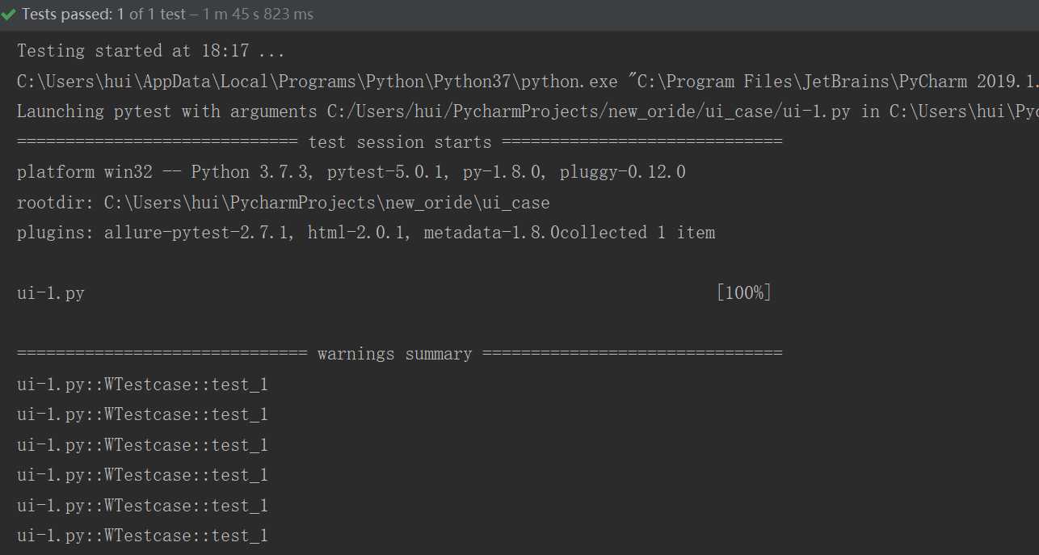Viewport: 1039px width, 555px height.
Task: Click the third ui-1.py::WTestcase::test_1 warning entry
Action: click(x=142, y=445)
